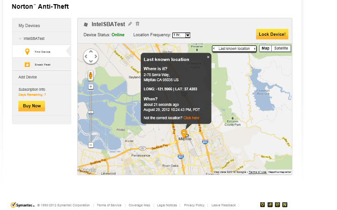Viewport: 337px width, 210px height.
Task: Click the map zoom slider handle
Action: (x=91, y=112)
